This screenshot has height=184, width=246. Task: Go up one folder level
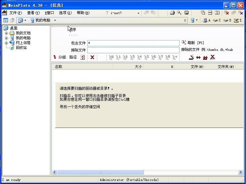(12, 20)
